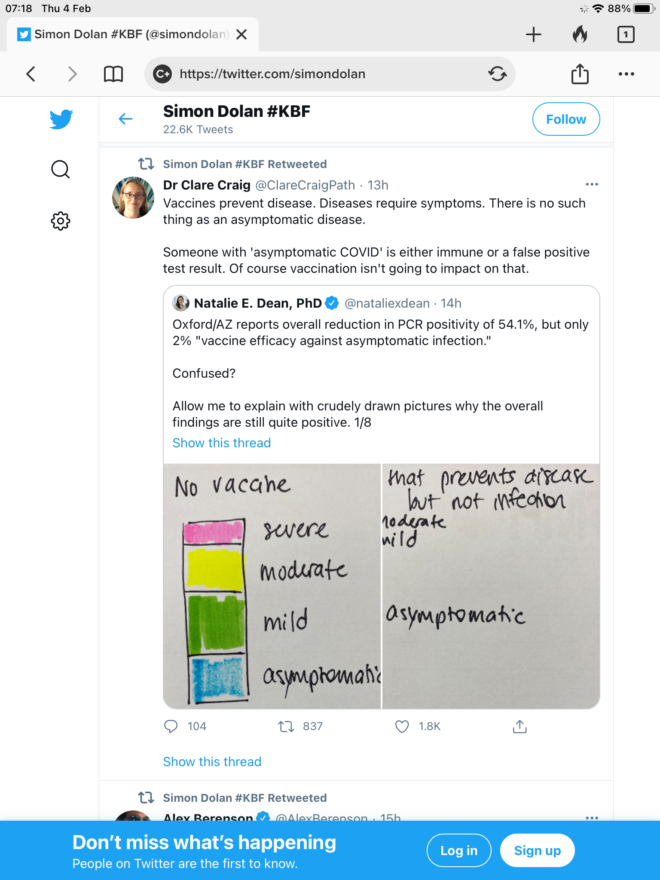Like the Dr Clare Craig tweet

point(402,726)
